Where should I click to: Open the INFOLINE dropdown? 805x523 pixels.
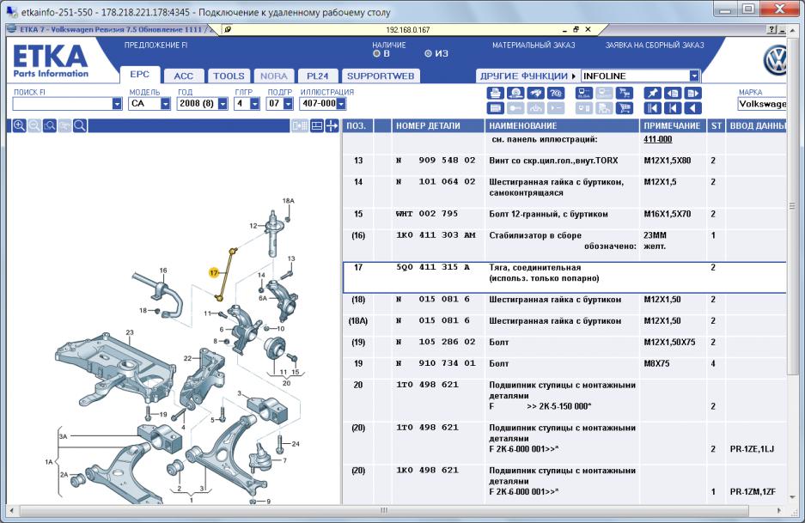point(694,76)
